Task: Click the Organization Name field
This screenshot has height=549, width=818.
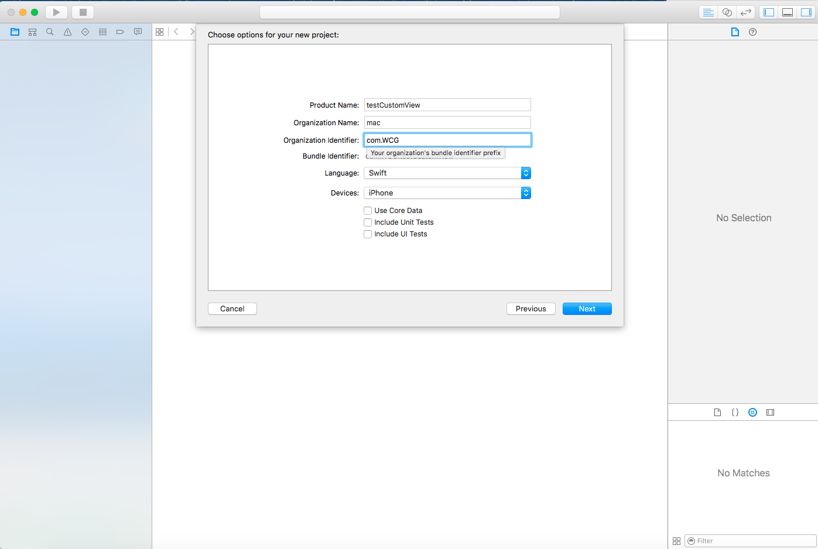Action: point(447,122)
